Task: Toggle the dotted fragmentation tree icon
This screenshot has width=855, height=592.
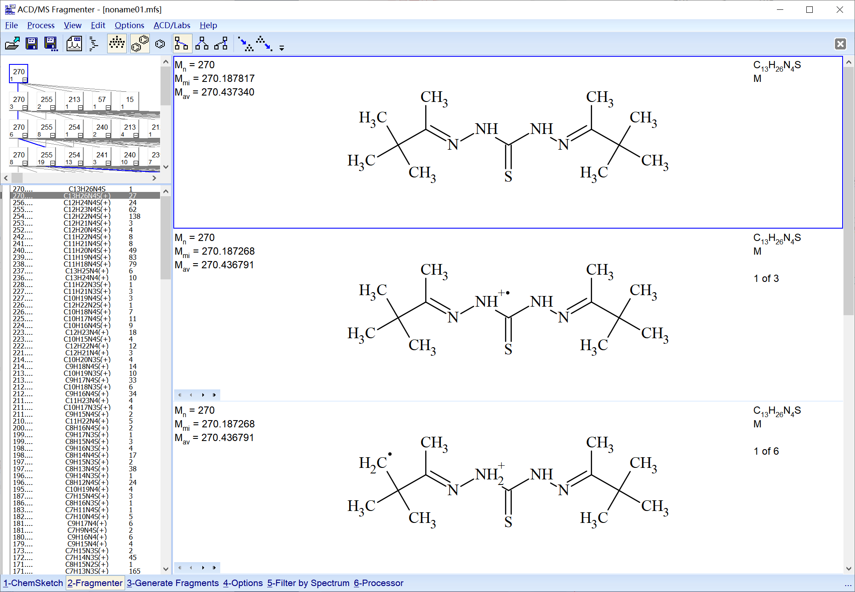Action: (x=117, y=44)
